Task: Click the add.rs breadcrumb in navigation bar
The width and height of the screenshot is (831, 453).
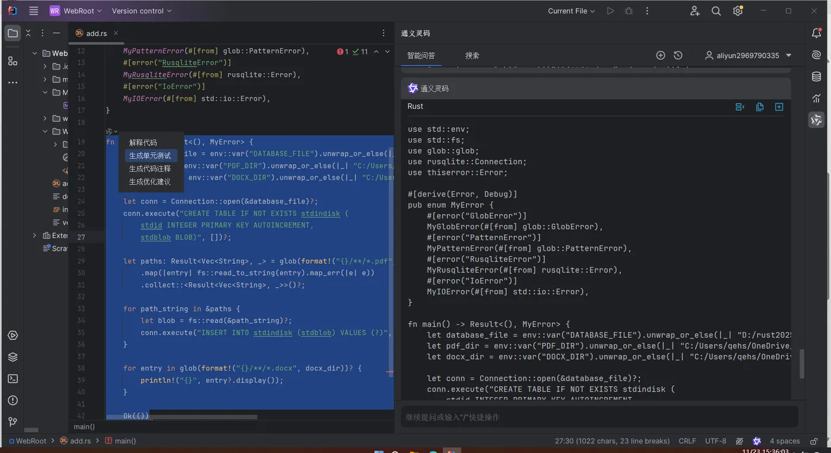Action: coord(75,441)
